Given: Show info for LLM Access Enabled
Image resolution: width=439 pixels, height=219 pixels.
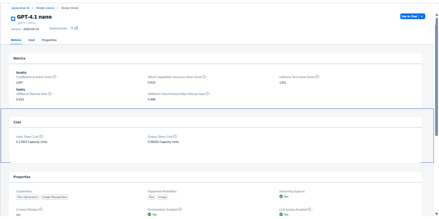Looking at the screenshot, I should point(309,209).
